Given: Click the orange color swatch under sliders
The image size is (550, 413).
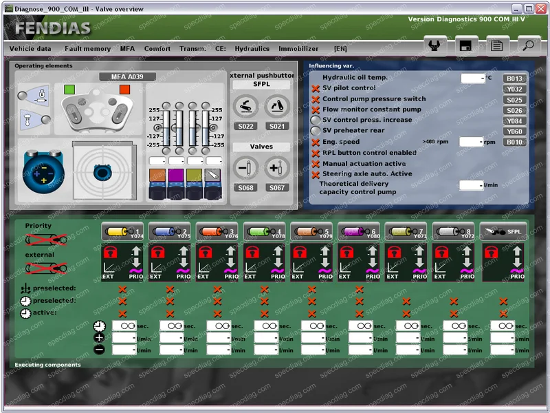Looking at the screenshot, I should pyautogui.click(x=156, y=175).
